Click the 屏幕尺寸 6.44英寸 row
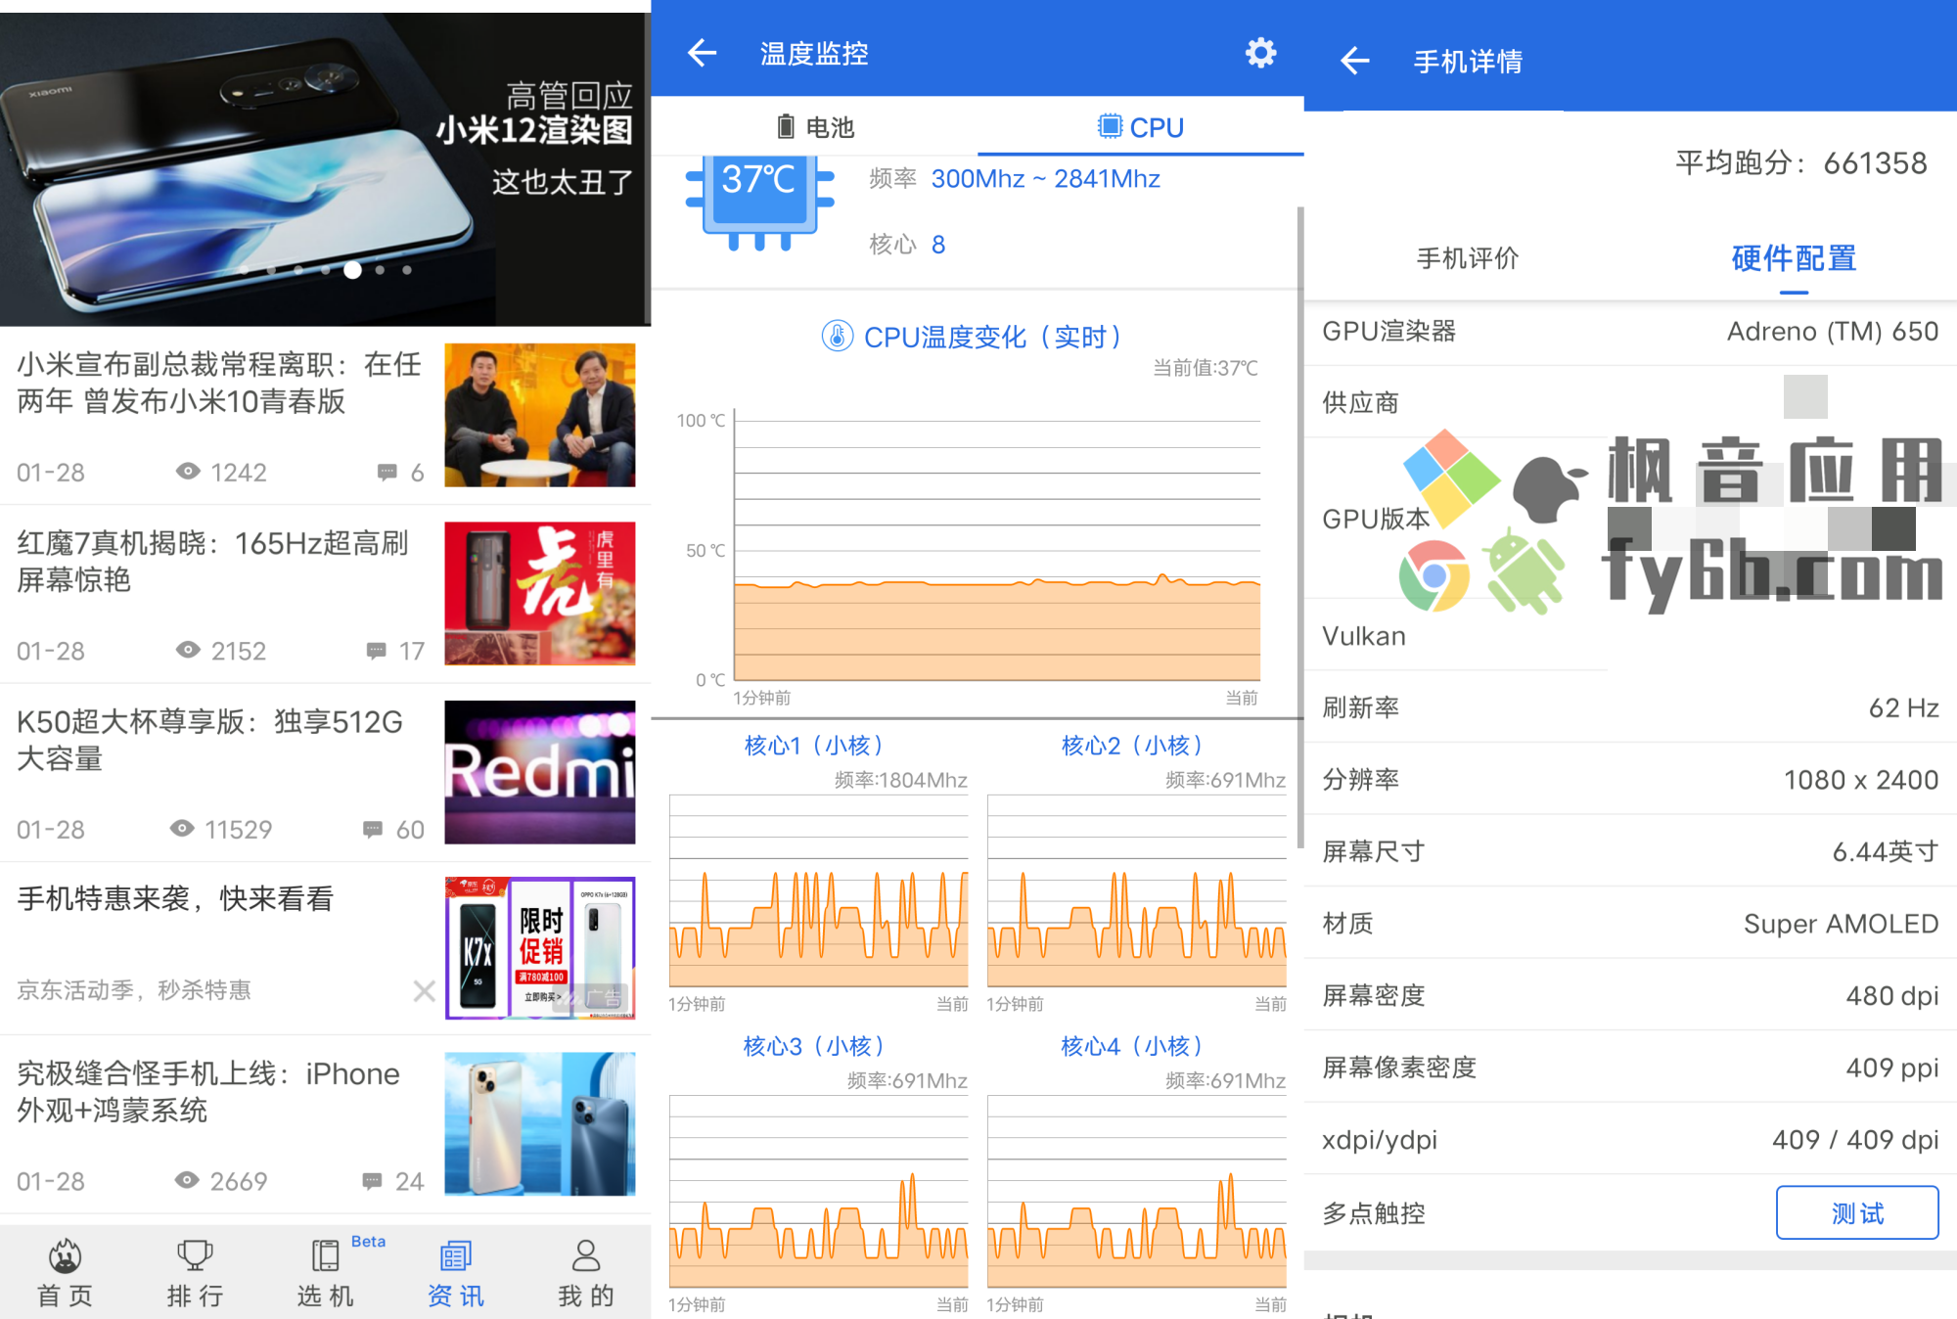Screen dimensions: 1957x1319 pyautogui.click(x=1630, y=851)
